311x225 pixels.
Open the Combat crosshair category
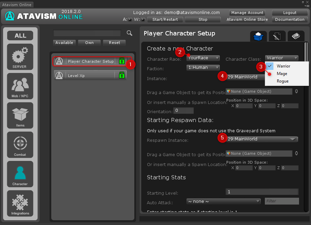coord(20,145)
